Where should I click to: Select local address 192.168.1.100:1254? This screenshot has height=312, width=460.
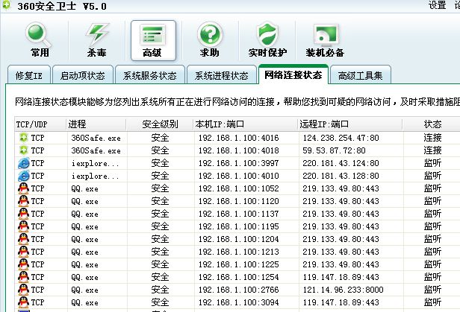[238, 277]
